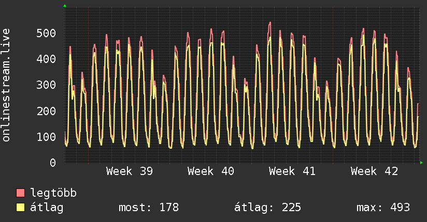Click the 300 y-axis label
The image size is (427, 222).
[x=46, y=85]
